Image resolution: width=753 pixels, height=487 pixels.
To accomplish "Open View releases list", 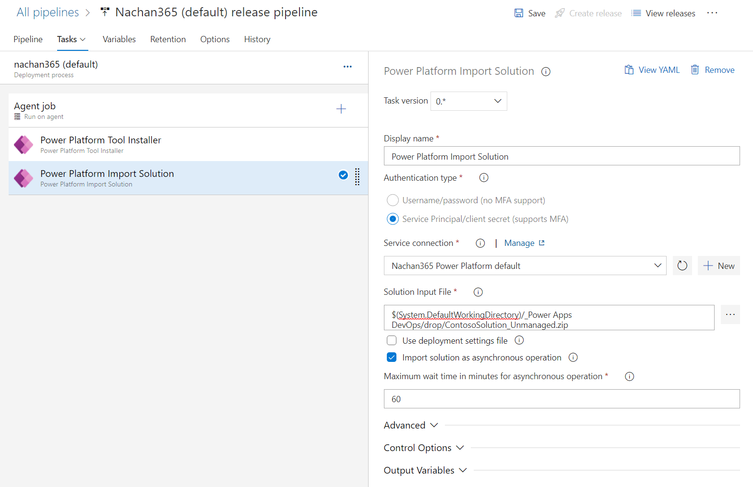I will [x=663, y=13].
